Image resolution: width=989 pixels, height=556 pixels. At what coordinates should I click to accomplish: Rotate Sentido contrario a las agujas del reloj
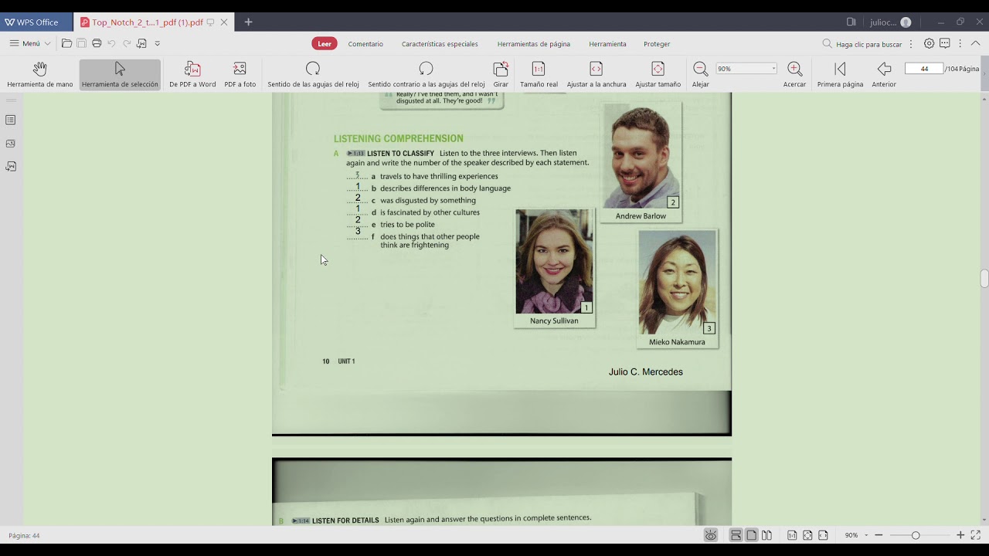click(x=427, y=75)
